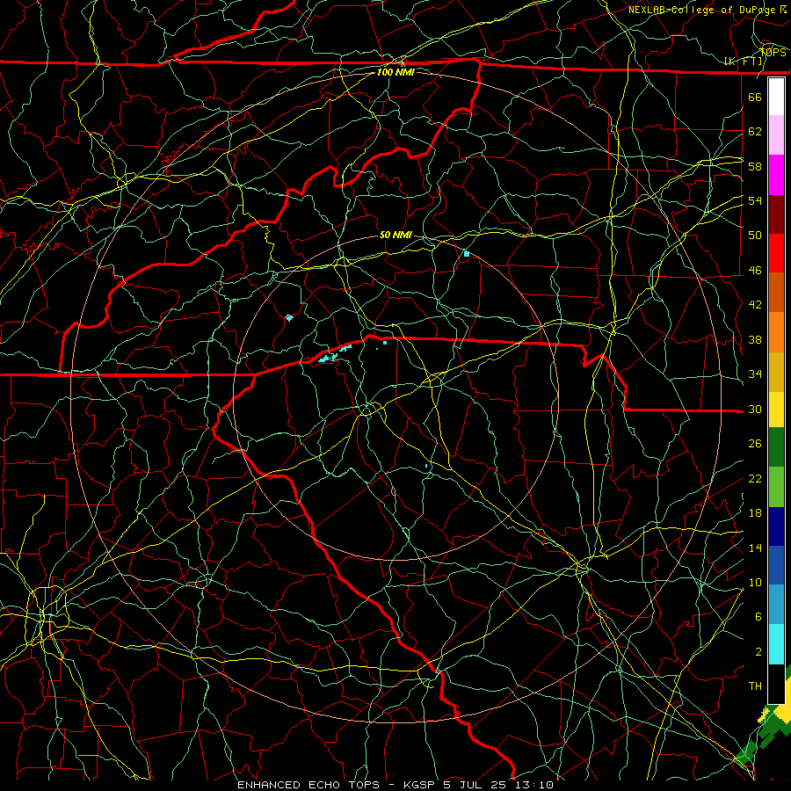
Task: Click the legend value '22'
Action: coord(755,479)
